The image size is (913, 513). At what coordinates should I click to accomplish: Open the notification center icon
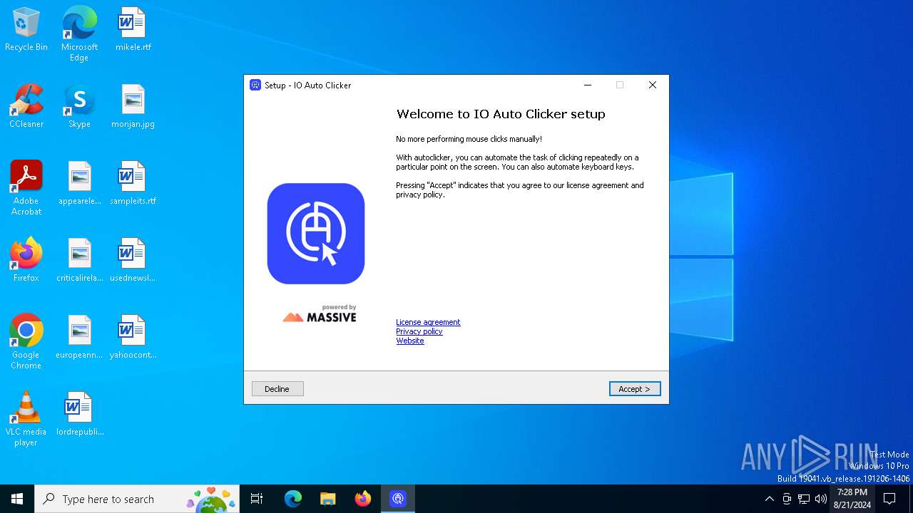(x=890, y=499)
